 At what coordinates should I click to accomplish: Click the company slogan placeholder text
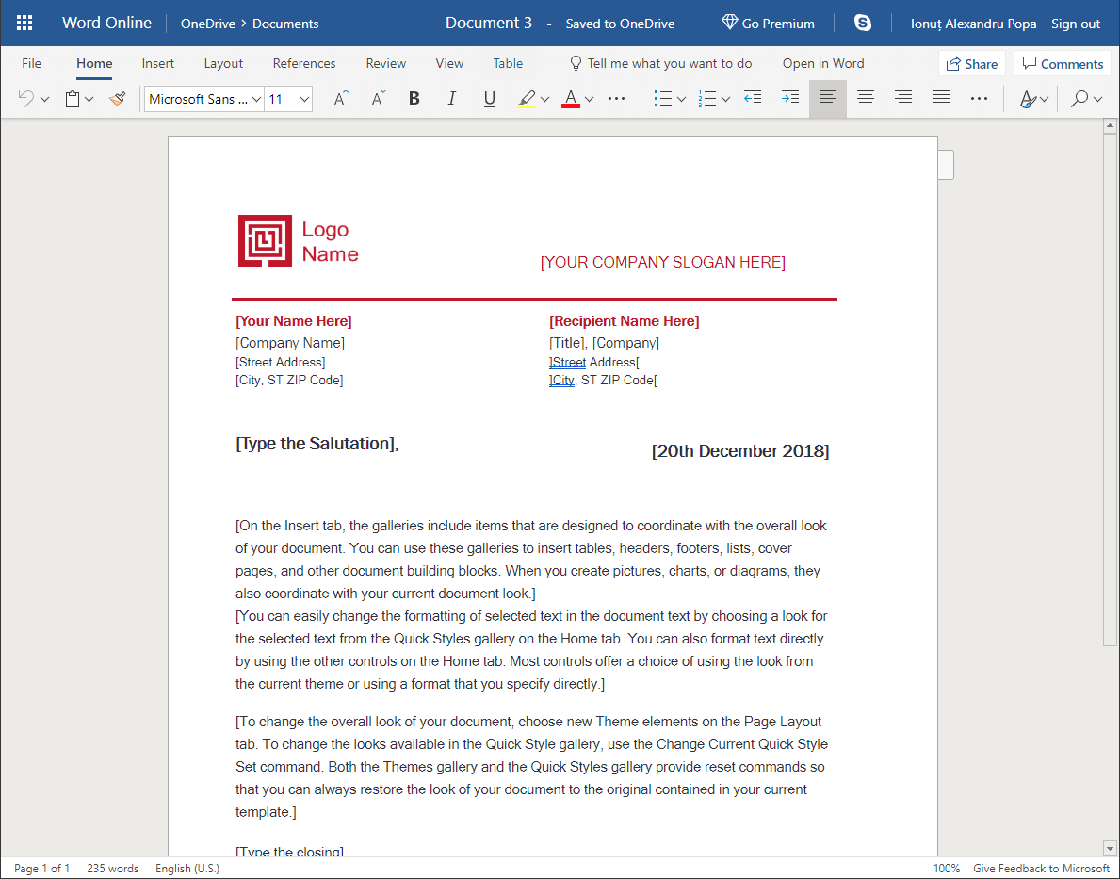click(x=663, y=262)
